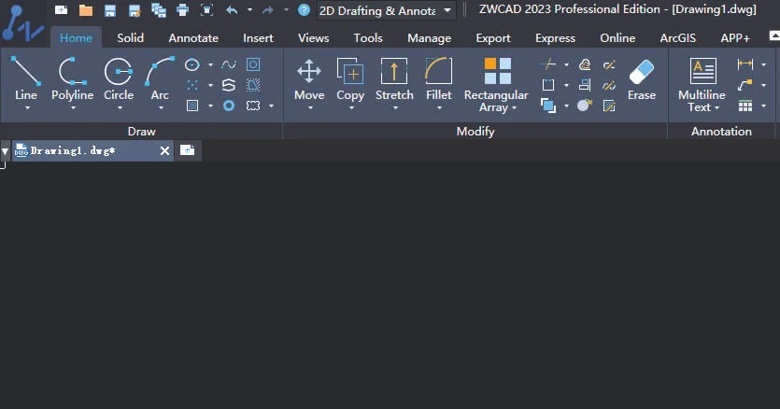Activate the Stretch tool
Image resolution: width=780 pixels, height=409 pixels.
(394, 78)
